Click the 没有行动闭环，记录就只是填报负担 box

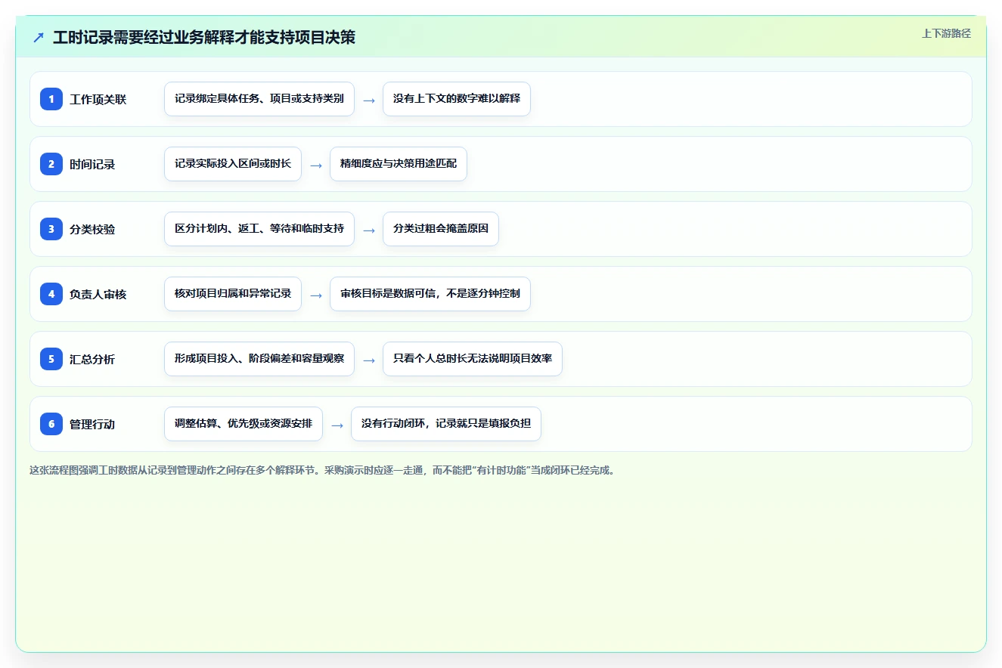pos(446,424)
